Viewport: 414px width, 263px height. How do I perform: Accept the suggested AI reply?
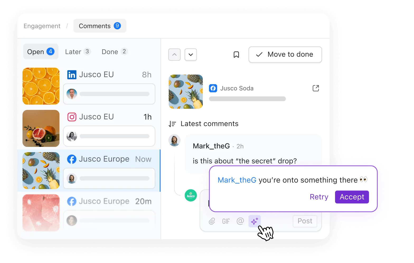pos(352,197)
